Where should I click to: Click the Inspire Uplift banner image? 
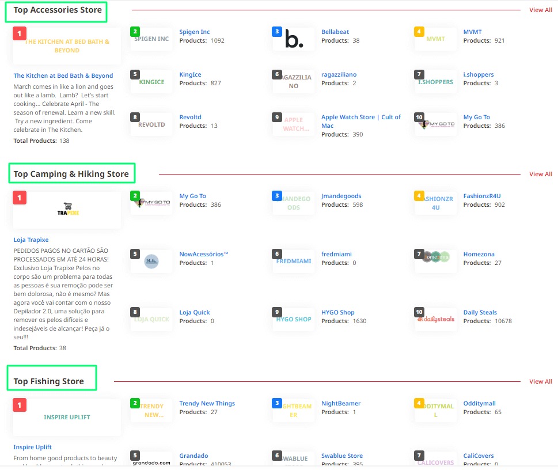67,417
